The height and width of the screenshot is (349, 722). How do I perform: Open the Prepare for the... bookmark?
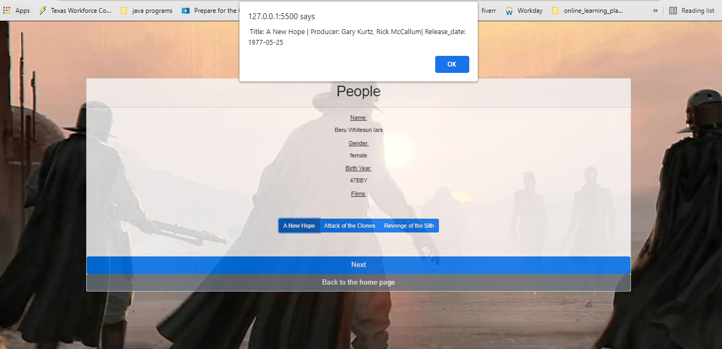(x=210, y=11)
